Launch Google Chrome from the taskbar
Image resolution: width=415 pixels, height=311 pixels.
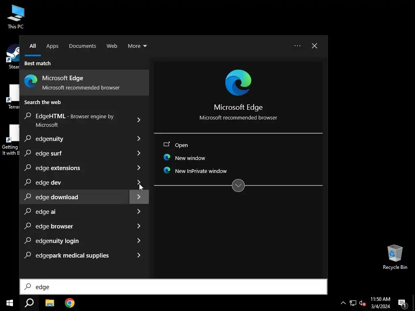pos(70,303)
